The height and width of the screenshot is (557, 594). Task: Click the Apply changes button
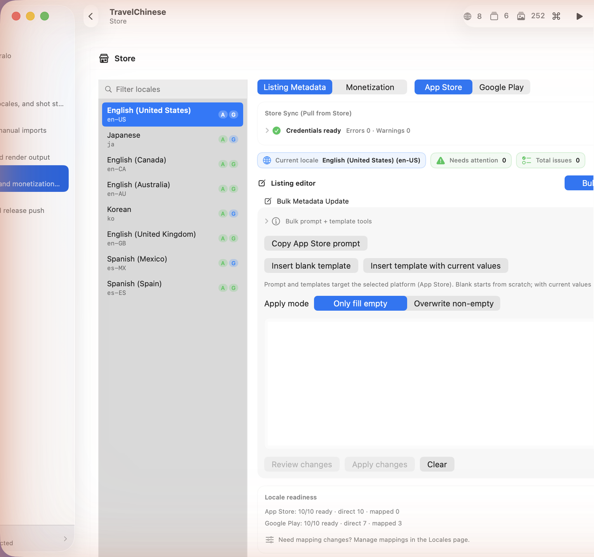(x=379, y=464)
